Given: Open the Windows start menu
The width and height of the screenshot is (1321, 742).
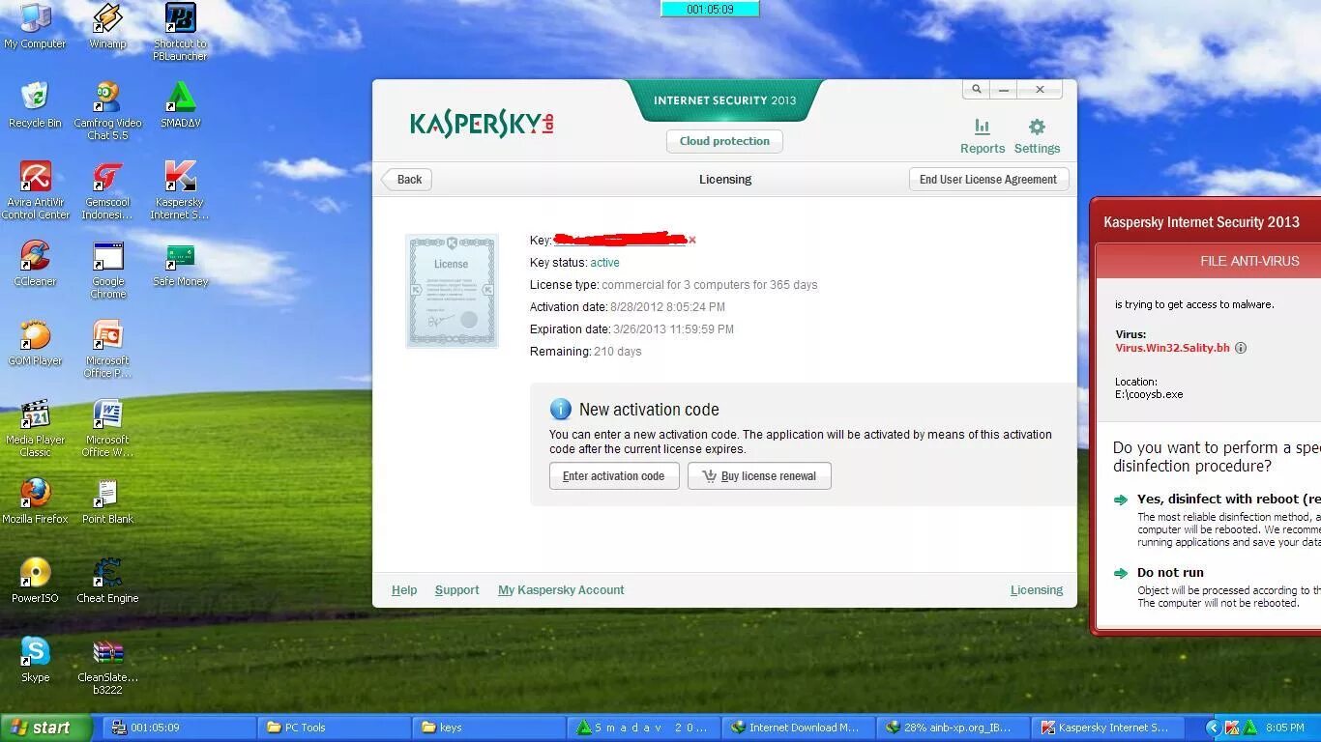Looking at the screenshot, I should point(45,728).
